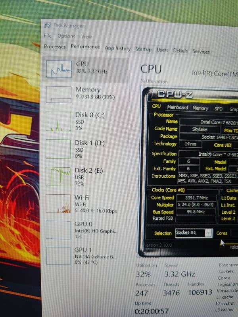Switch to the App history tab
This screenshot has width=238, height=317.
tap(117, 48)
